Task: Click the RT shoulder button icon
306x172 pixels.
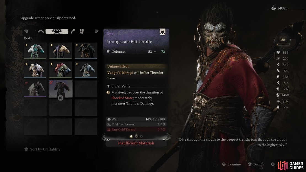Action: tap(96, 31)
